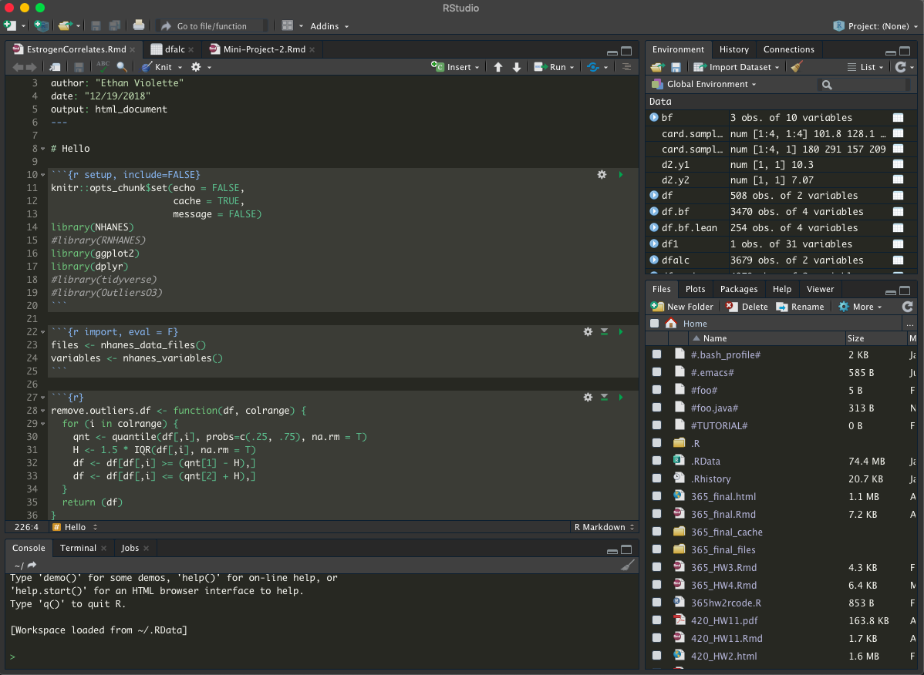Click the Delete button in Files pane
The height and width of the screenshot is (675, 924).
point(747,307)
